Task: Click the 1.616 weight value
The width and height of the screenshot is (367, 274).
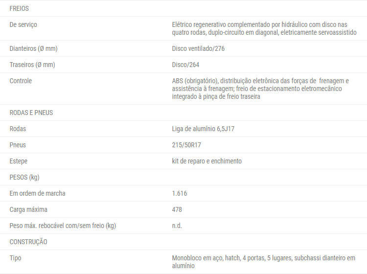Action: click(x=180, y=193)
